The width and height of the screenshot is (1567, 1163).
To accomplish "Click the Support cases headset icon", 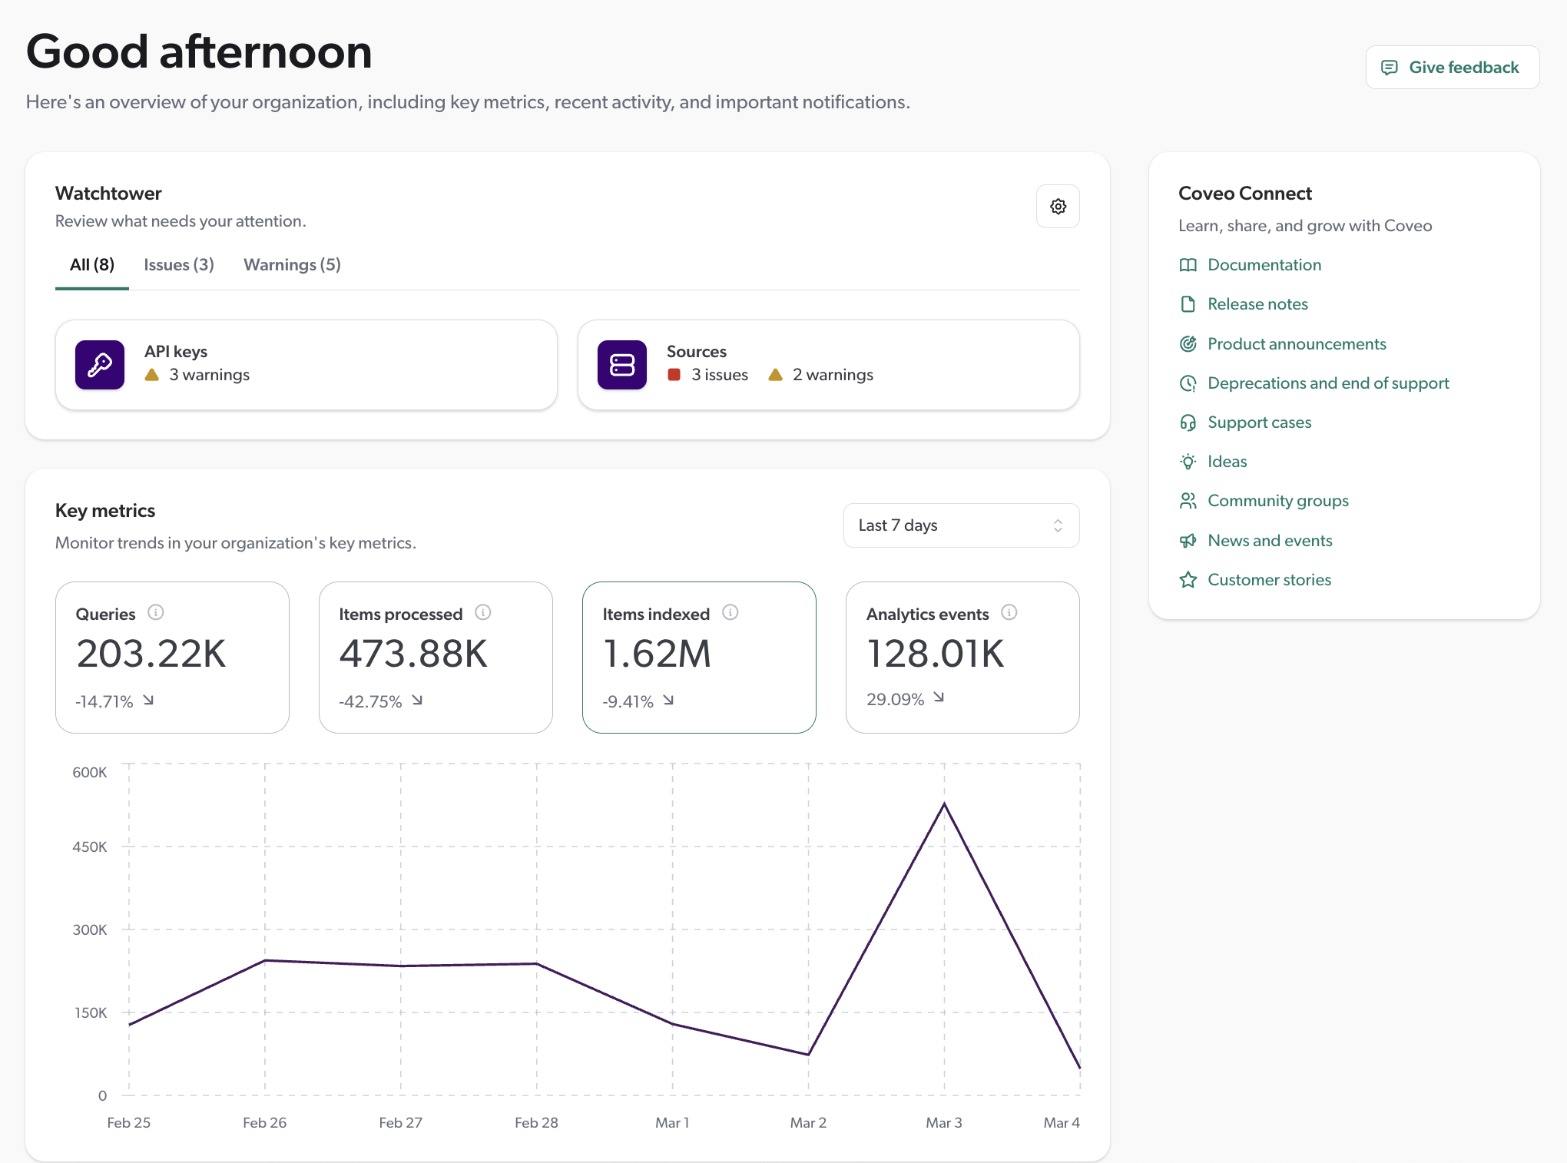I will tap(1188, 422).
